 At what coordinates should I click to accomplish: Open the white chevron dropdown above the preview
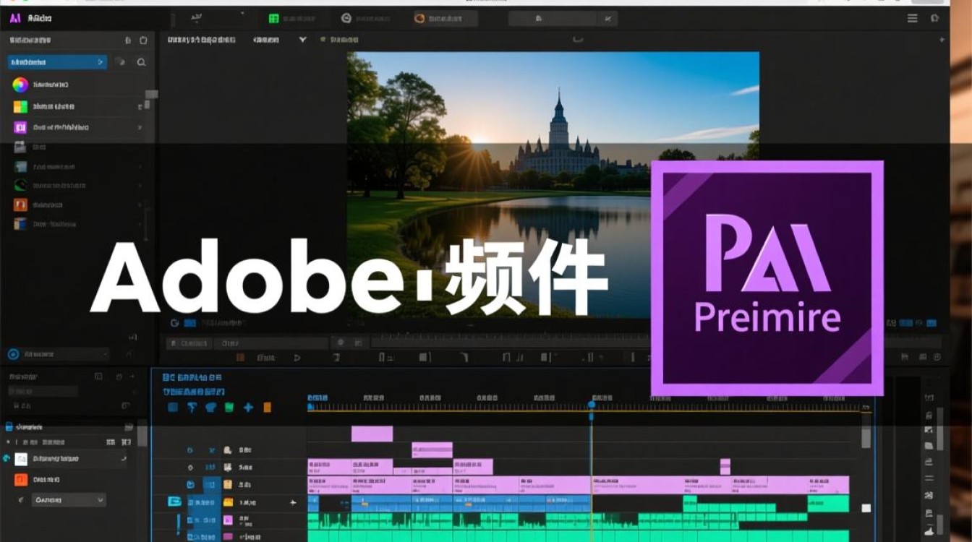coord(303,40)
